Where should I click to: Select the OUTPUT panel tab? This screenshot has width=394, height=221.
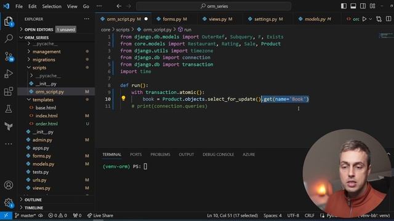[187, 155]
